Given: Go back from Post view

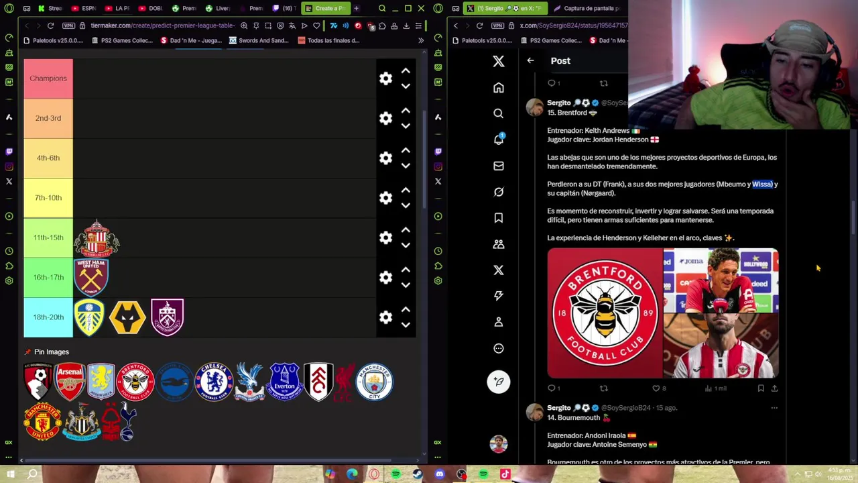Looking at the screenshot, I should [530, 60].
